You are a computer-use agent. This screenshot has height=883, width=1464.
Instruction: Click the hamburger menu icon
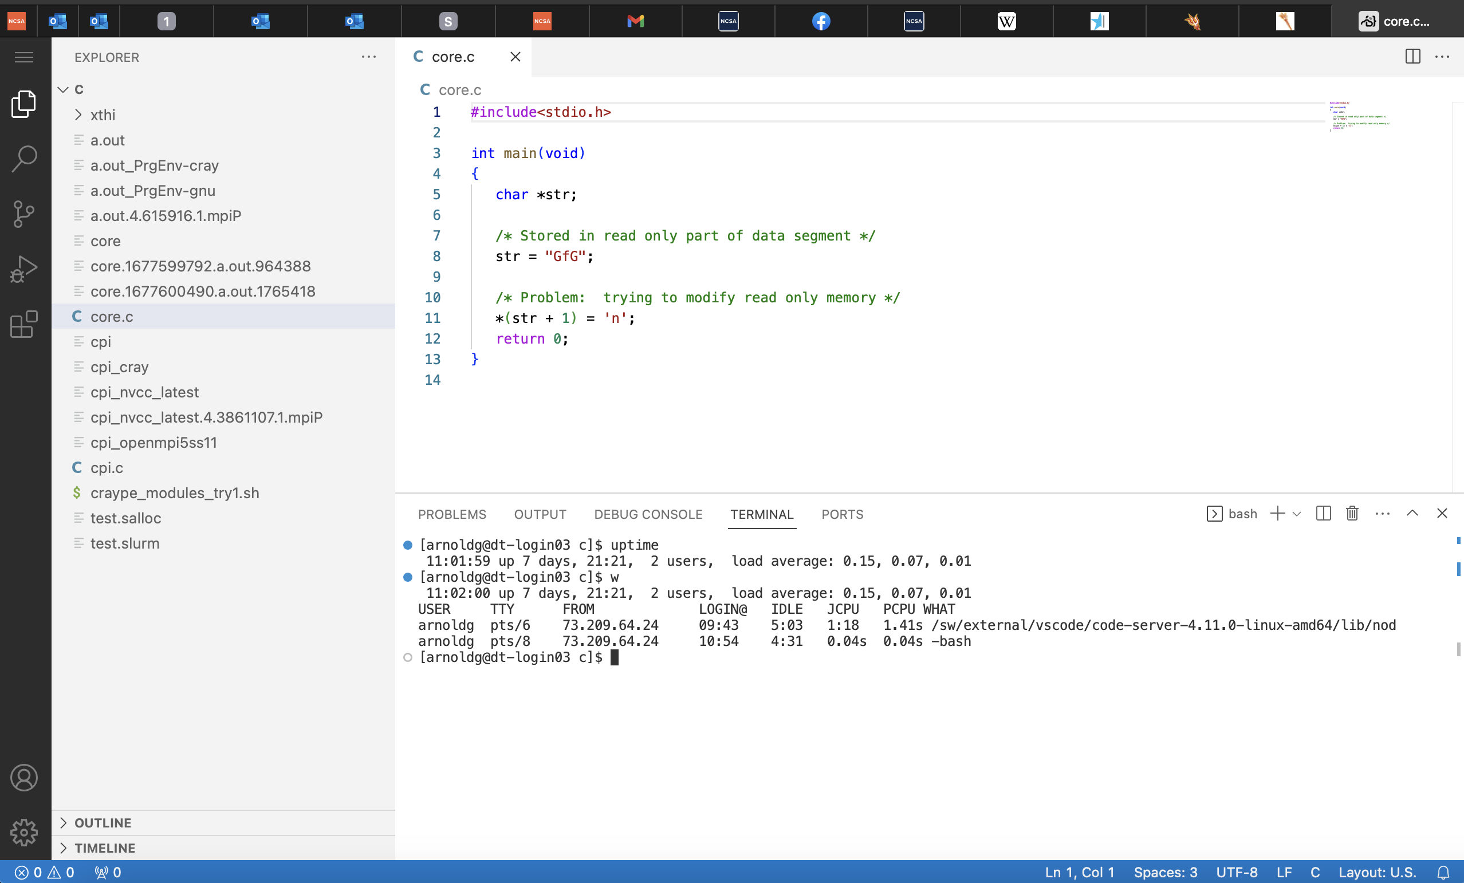[x=23, y=57]
